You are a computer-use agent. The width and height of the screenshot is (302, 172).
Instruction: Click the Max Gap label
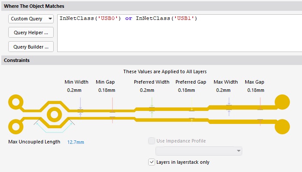pyautogui.click(x=254, y=82)
